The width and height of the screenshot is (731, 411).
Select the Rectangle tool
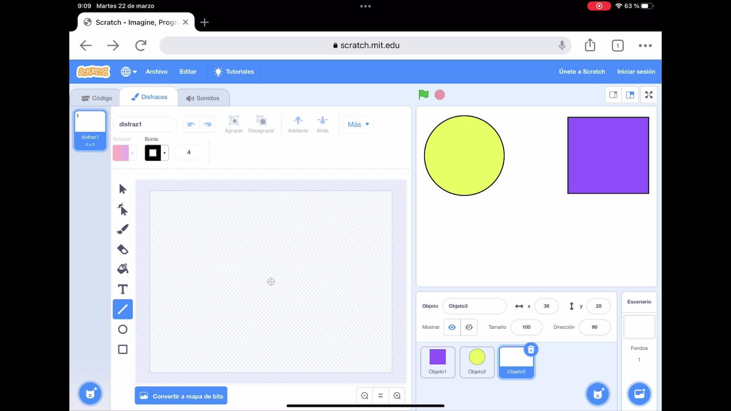tap(123, 349)
